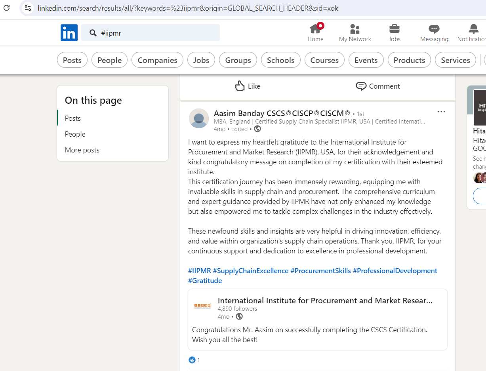Image resolution: width=486 pixels, height=371 pixels.
Task: Jump to More posts in sidebar
Action: point(82,150)
